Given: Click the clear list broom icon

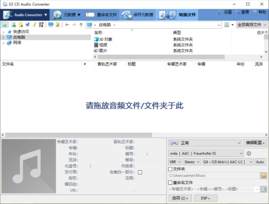Looking at the screenshot, I should (x=35, y=25).
